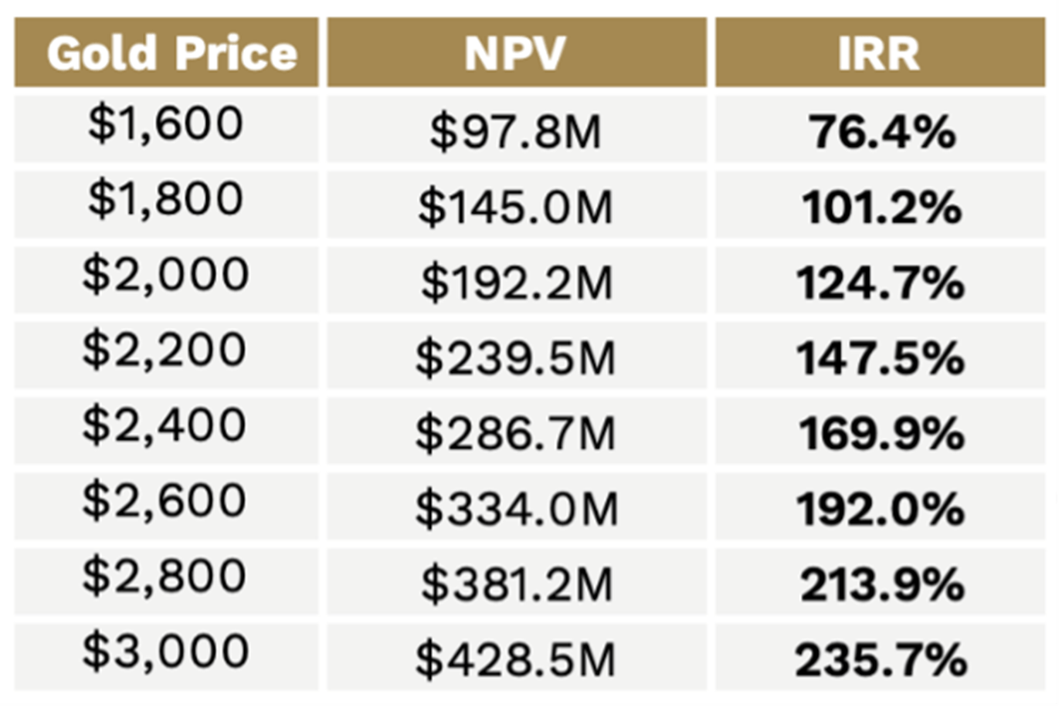Click the $3,000 gold price cell
This screenshot has height=711, width=1062.
[x=166, y=657]
